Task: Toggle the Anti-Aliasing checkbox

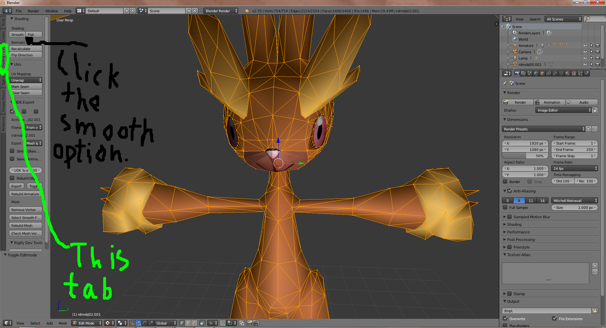Action: coord(509,191)
